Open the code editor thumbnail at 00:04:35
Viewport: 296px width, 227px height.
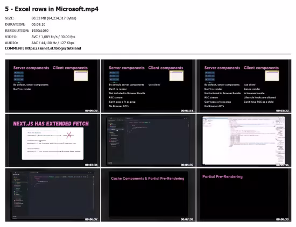tap(148, 140)
